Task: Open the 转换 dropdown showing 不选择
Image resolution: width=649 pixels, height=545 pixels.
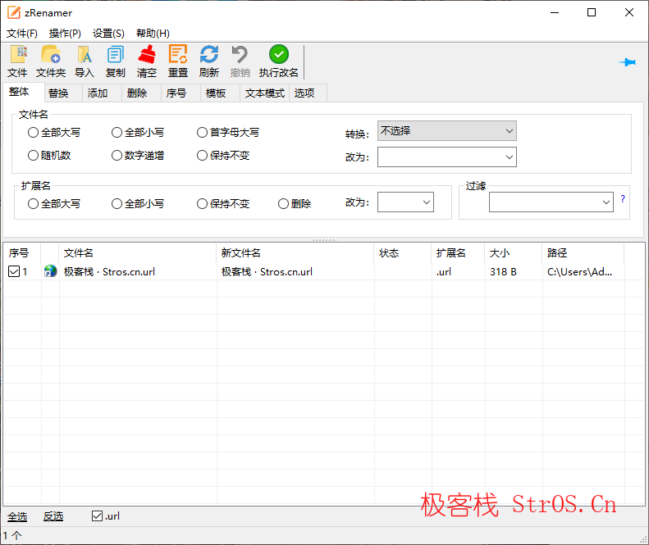Action: 446,131
